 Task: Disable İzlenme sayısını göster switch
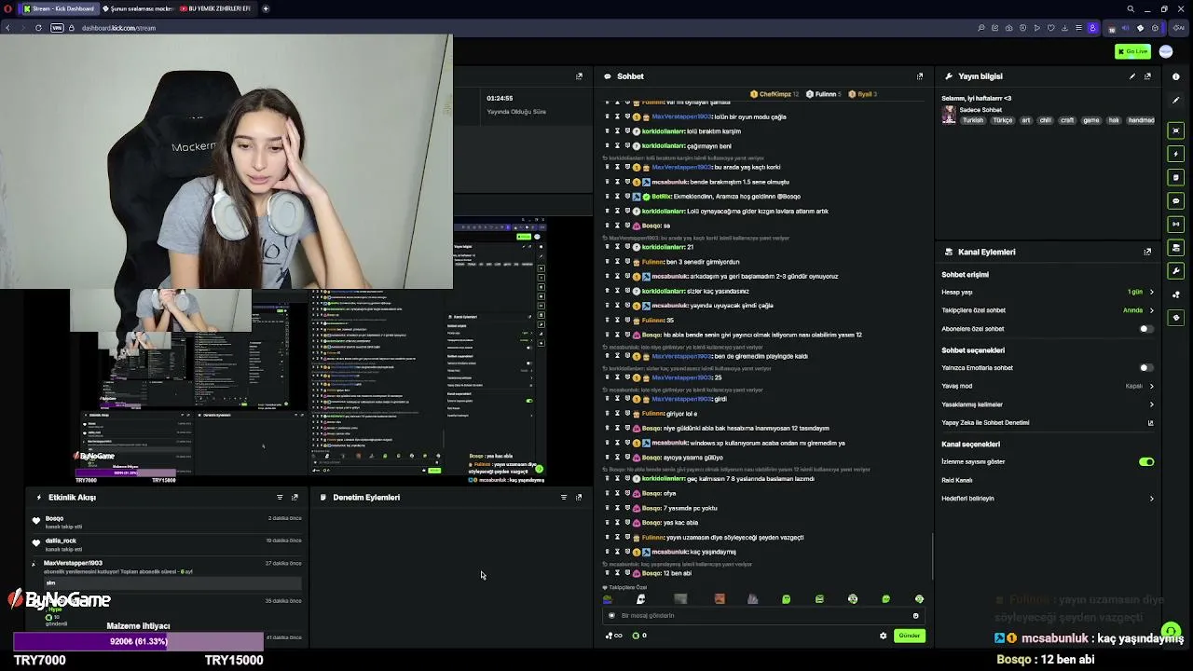[1146, 462]
